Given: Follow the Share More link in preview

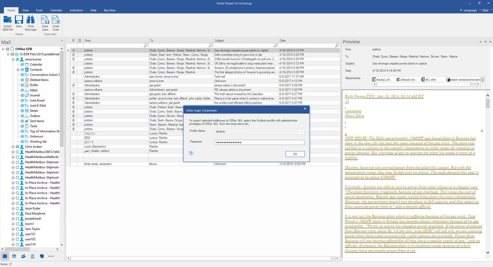Looking at the screenshot, I should [x=354, y=116].
